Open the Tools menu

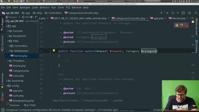[x=61, y=7]
